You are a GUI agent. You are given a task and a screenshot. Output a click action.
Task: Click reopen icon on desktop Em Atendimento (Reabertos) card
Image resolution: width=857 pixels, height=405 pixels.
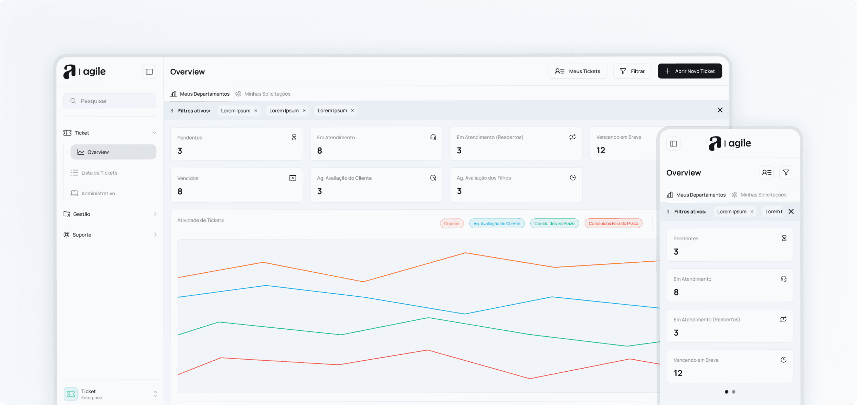click(x=572, y=137)
